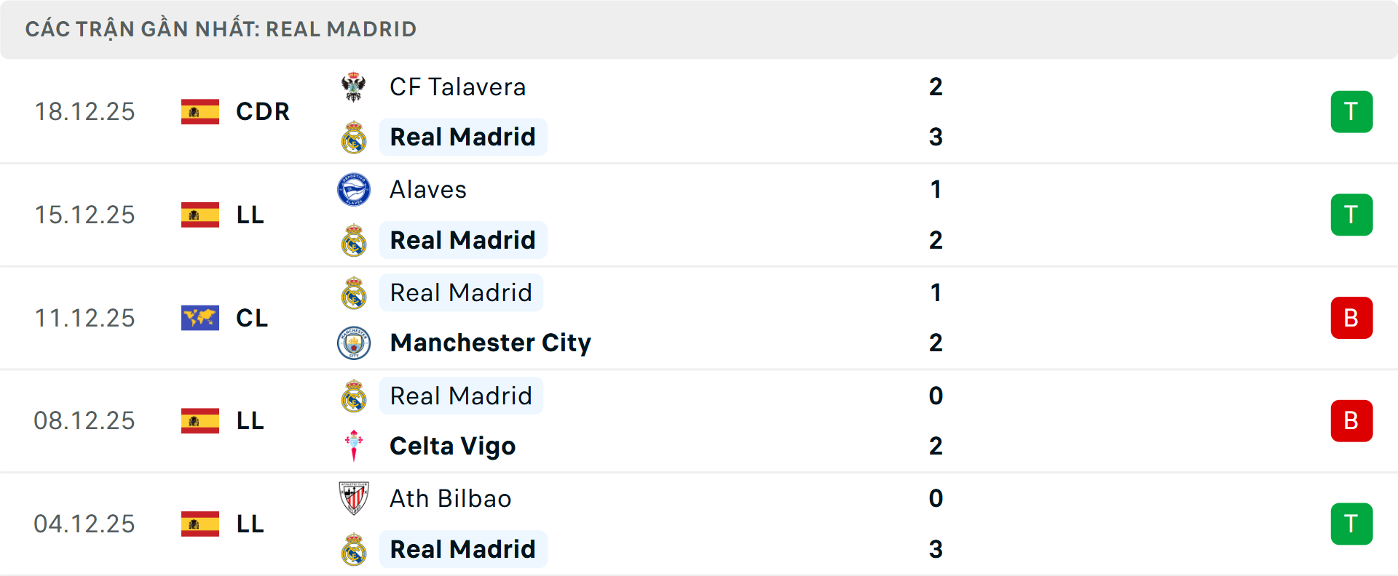Click the Alaves club logo
Viewport: 1398px width, 576px height.
355,189
